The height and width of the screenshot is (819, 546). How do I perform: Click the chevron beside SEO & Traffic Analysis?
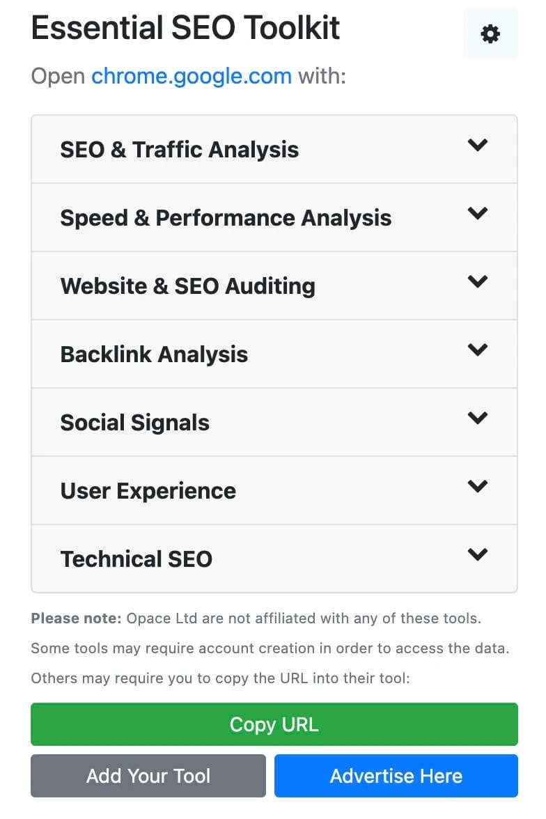coord(478,146)
